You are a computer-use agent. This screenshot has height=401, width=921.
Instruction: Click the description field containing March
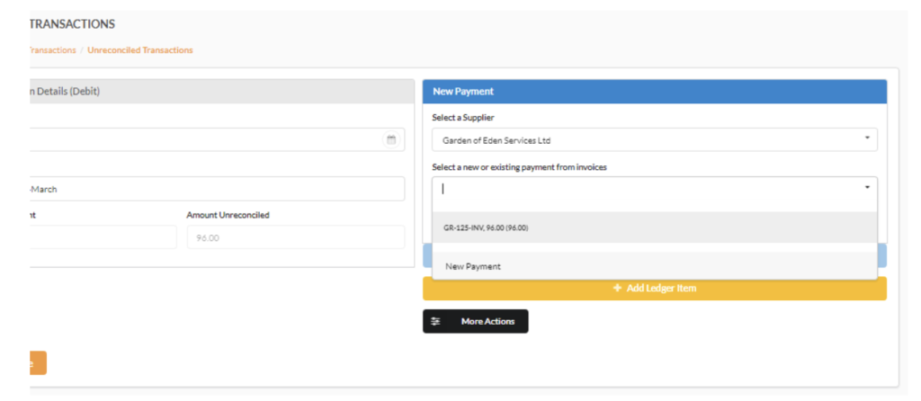tap(216, 189)
